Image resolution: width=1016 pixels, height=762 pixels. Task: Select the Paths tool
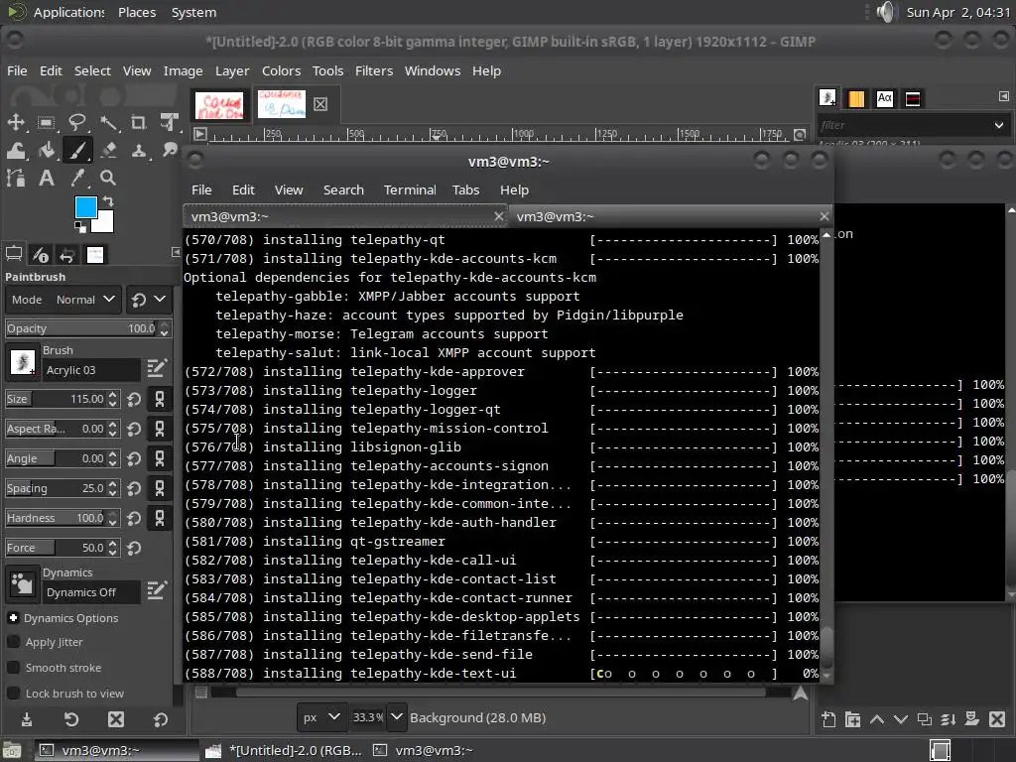(16, 178)
